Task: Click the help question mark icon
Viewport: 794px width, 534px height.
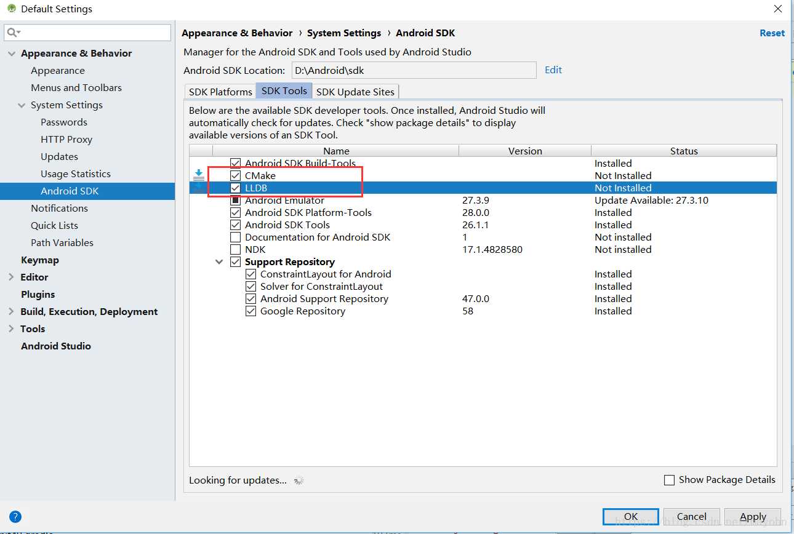Action: 15,517
